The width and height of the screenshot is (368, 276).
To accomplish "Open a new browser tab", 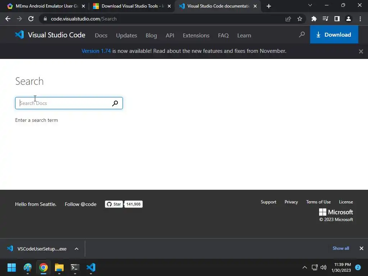I will (x=269, y=6).
